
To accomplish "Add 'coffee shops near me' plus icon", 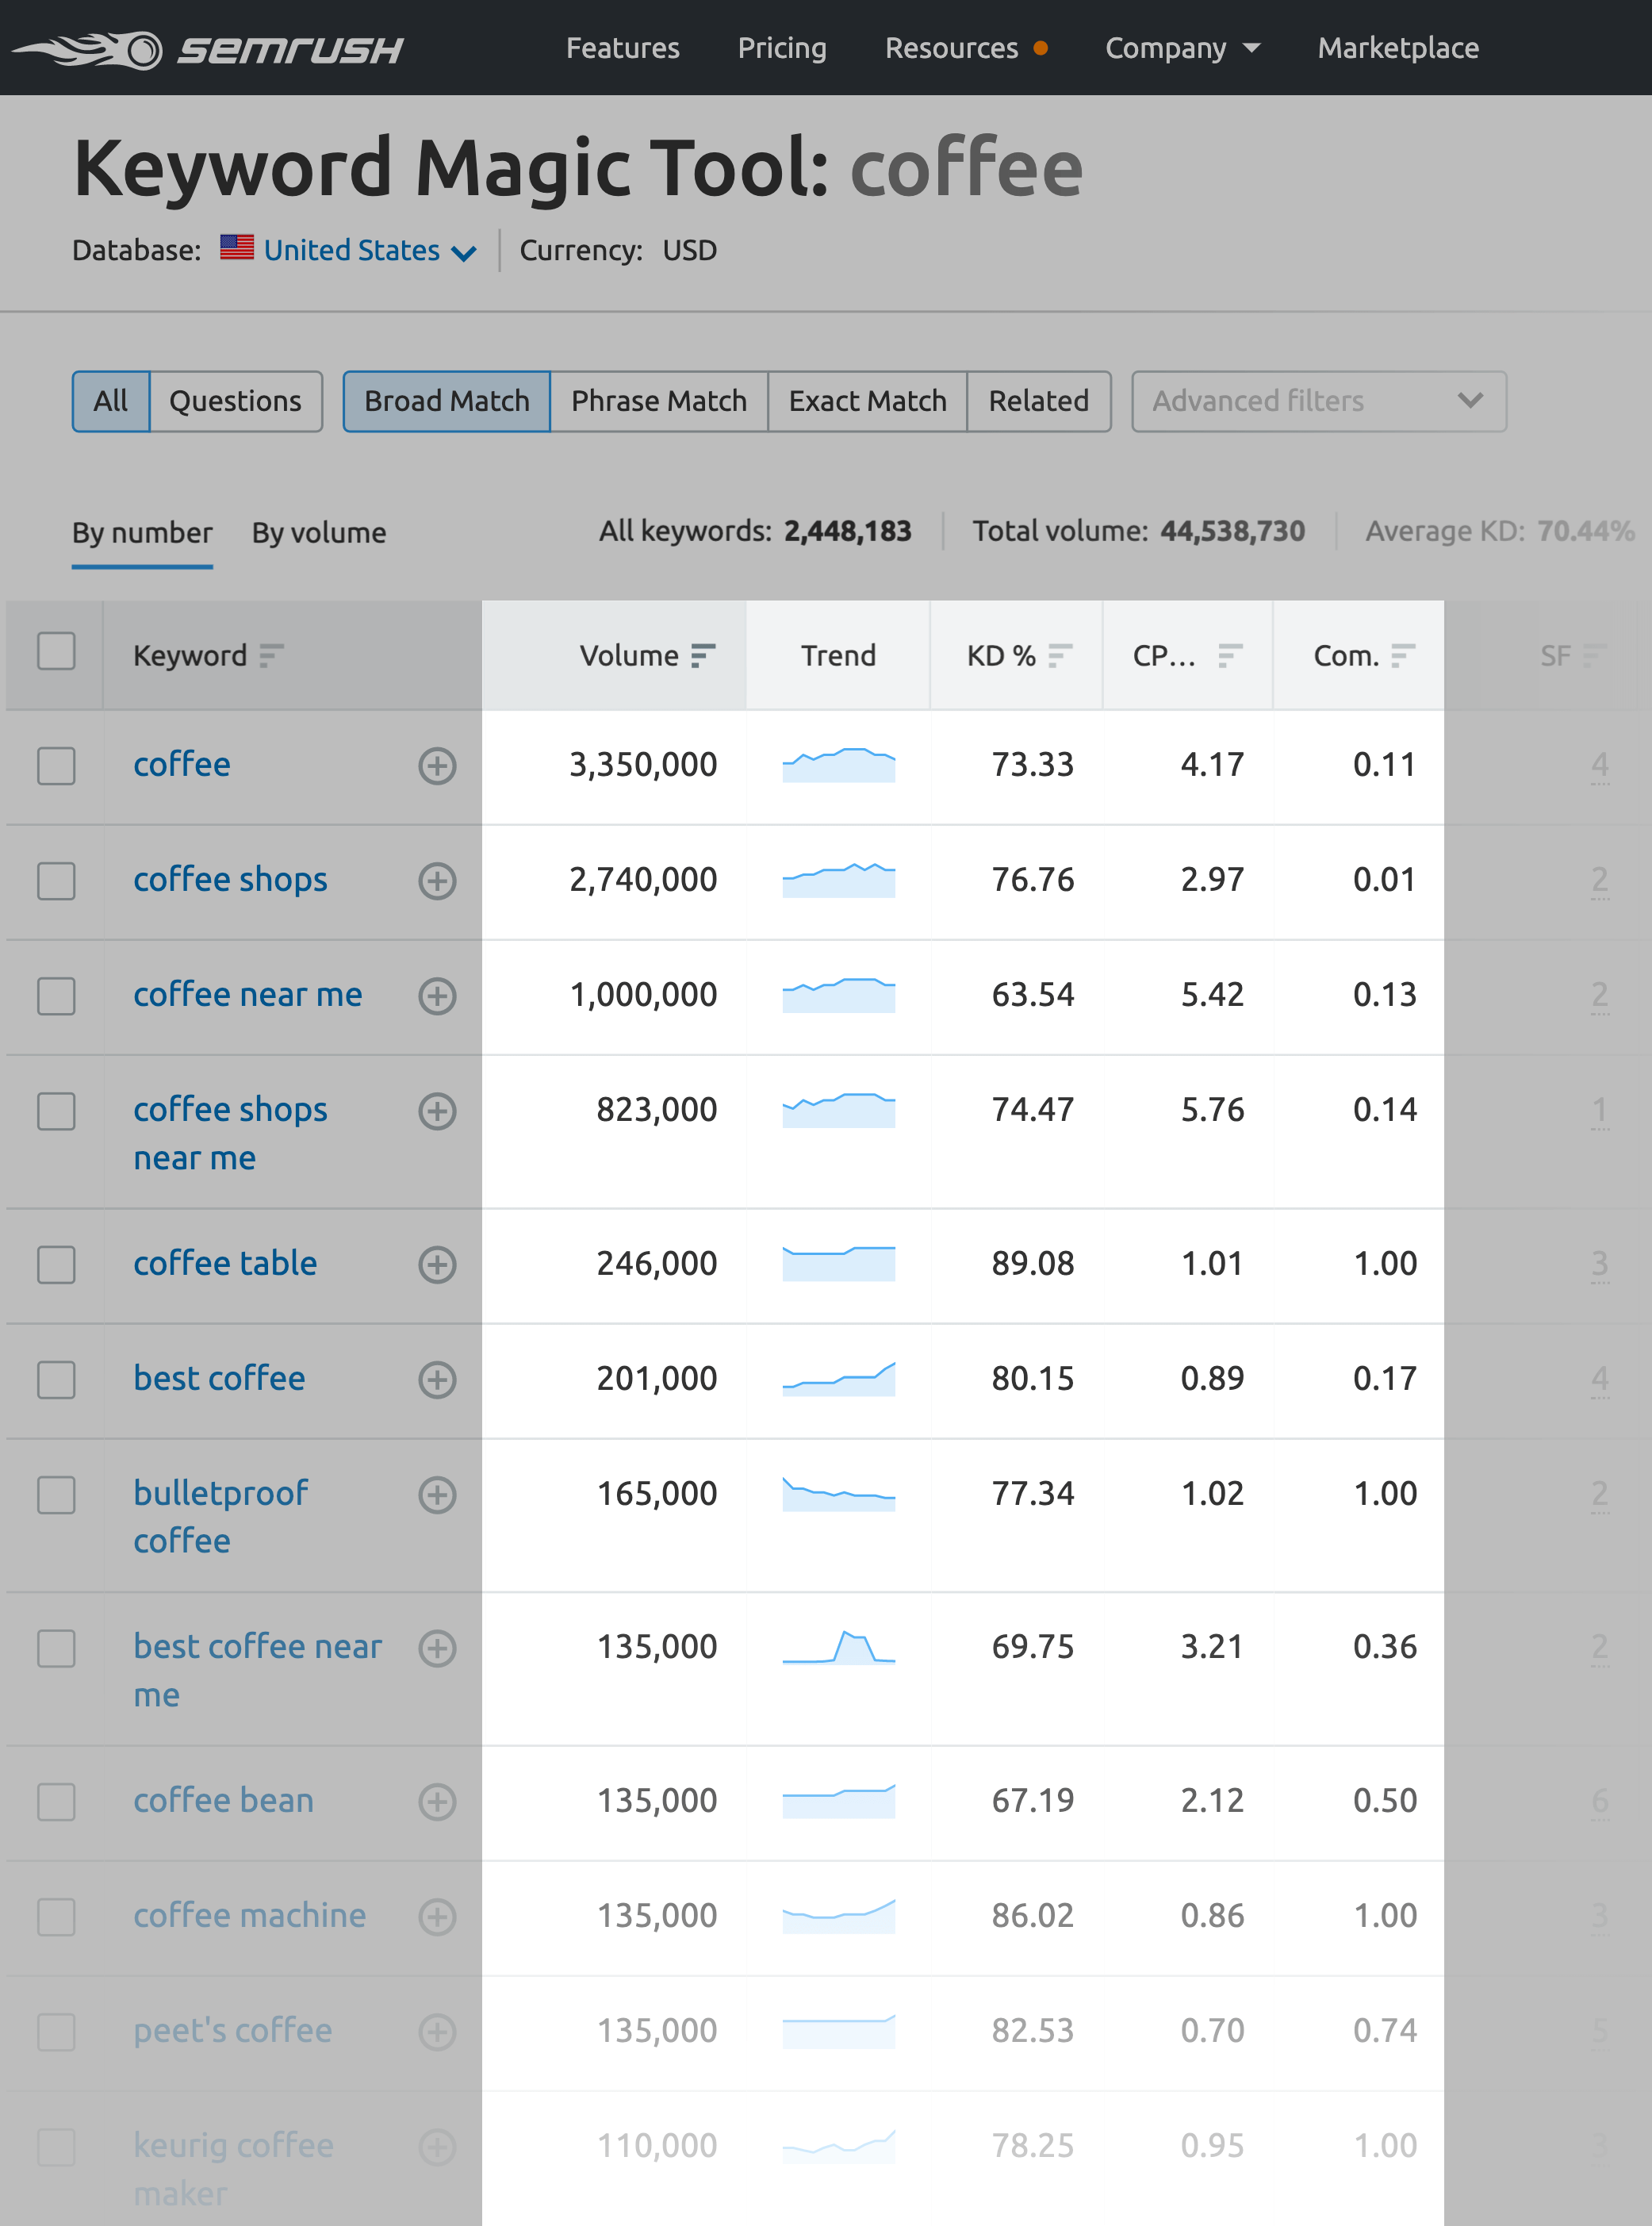I will tap(437, 1111).
